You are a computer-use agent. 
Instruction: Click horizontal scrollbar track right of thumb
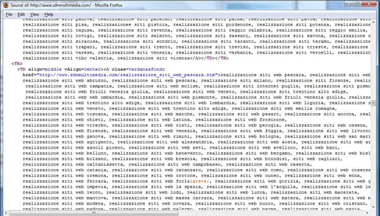[271, 213]
